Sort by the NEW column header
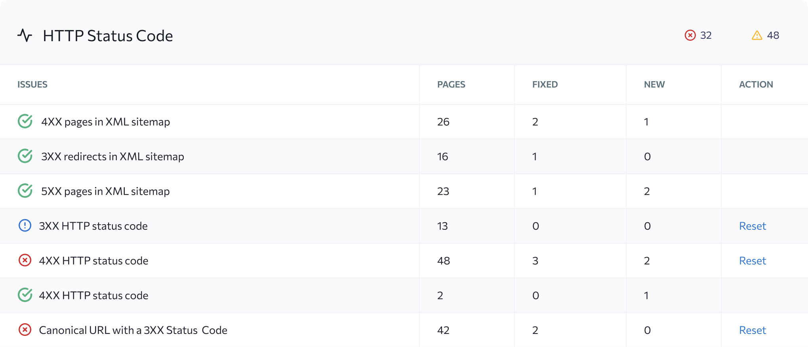808x347 pixels. [654, 84]
